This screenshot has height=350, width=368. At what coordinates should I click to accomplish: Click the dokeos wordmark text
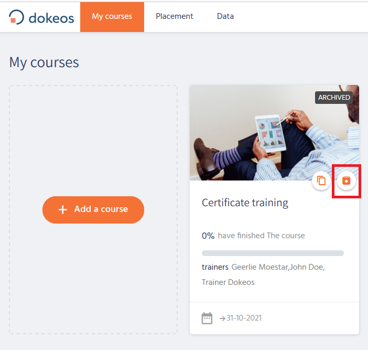(51, 17)
